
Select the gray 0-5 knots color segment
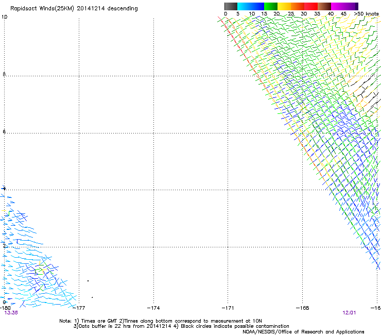231,6
